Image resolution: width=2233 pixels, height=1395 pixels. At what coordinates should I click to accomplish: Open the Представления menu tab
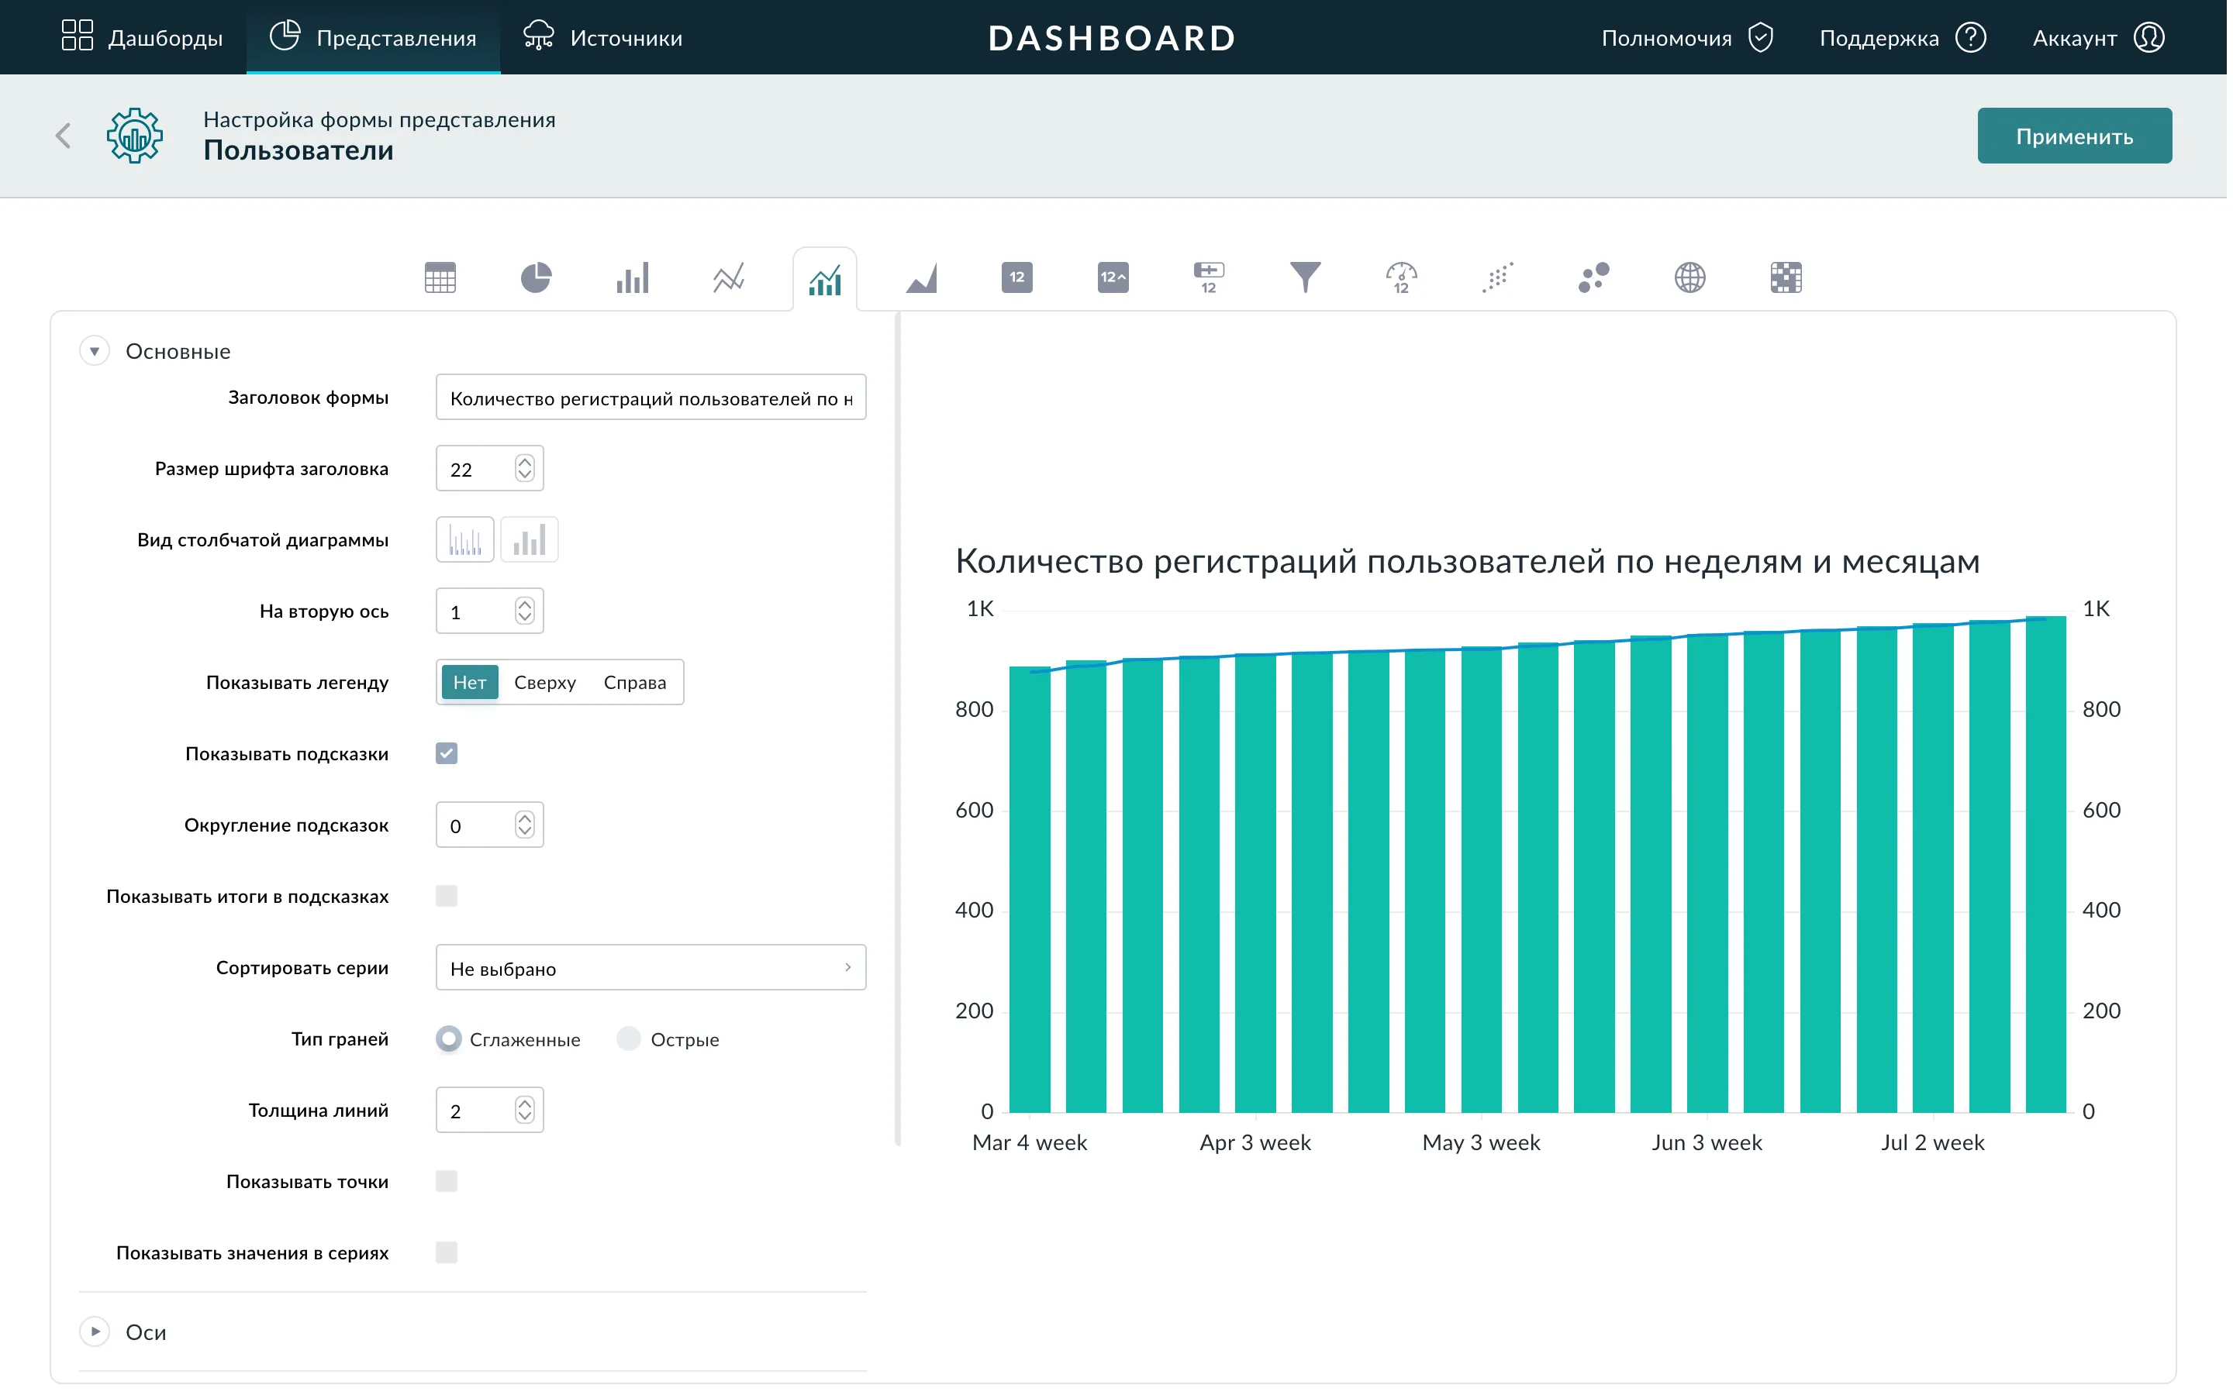373,38
